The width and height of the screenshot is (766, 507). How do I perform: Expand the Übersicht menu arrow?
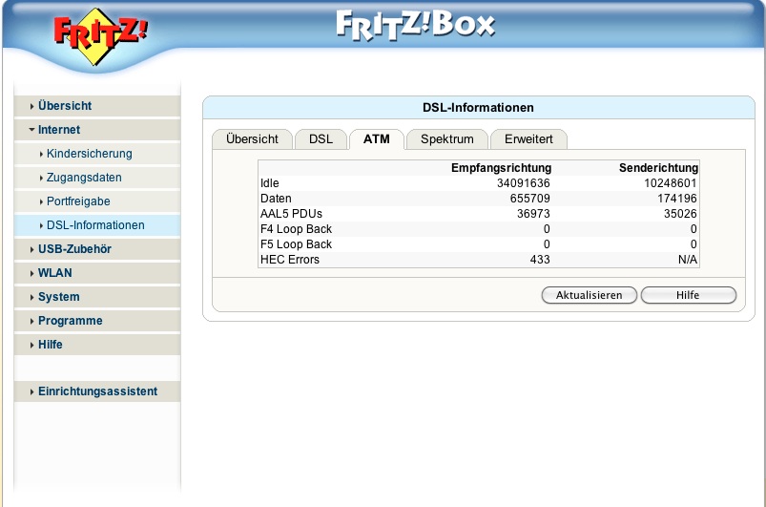click(31, 106)
